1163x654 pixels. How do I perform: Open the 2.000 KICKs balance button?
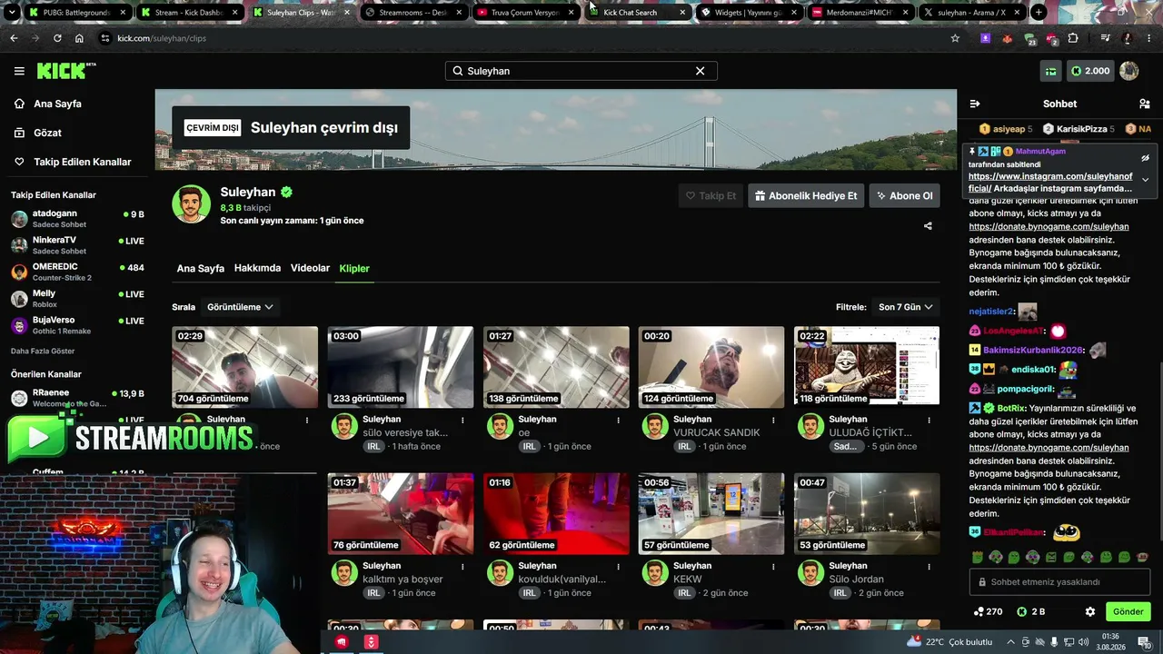pyautogui.click(x=1090, y=71)
